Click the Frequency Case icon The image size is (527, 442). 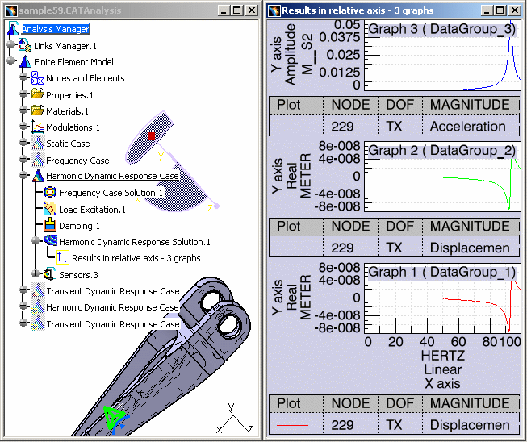coord(38,160)
